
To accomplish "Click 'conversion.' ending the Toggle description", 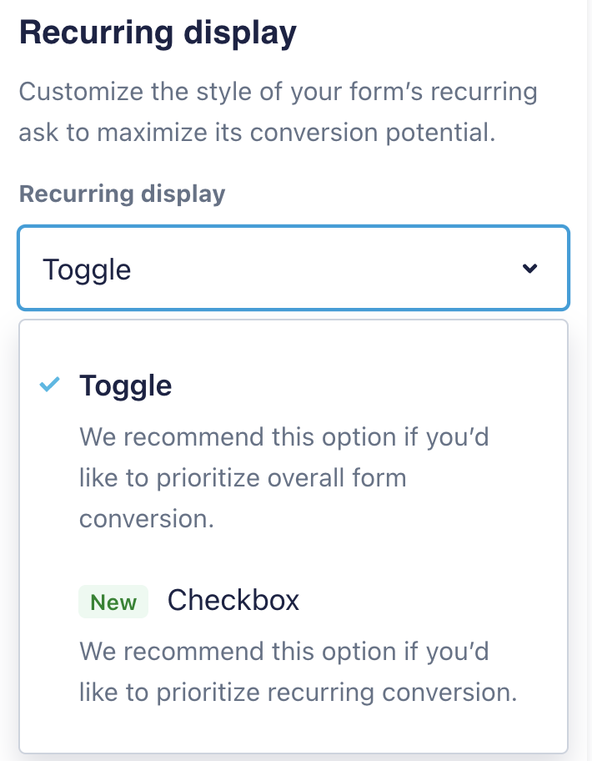I will (147, 518).
